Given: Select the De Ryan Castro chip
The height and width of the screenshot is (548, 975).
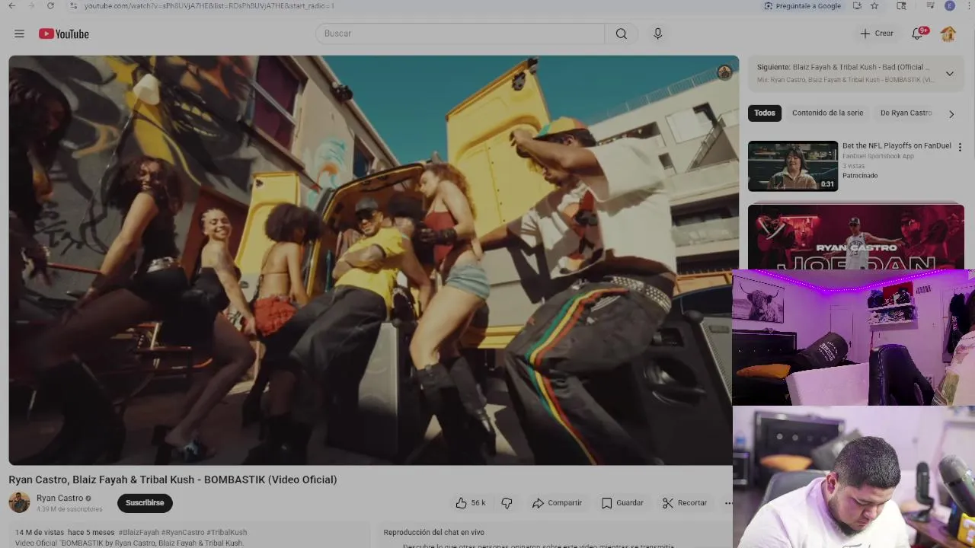Looking at the screenshot, I should click(x=906, y=113).
